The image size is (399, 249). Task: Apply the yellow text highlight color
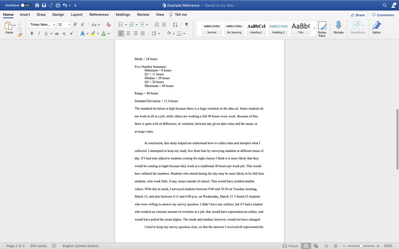pyautogui.click(x=93, y=33)
